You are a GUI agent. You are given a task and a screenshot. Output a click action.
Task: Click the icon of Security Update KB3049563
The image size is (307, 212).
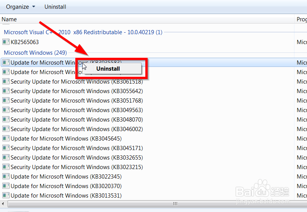click(6, 110)
